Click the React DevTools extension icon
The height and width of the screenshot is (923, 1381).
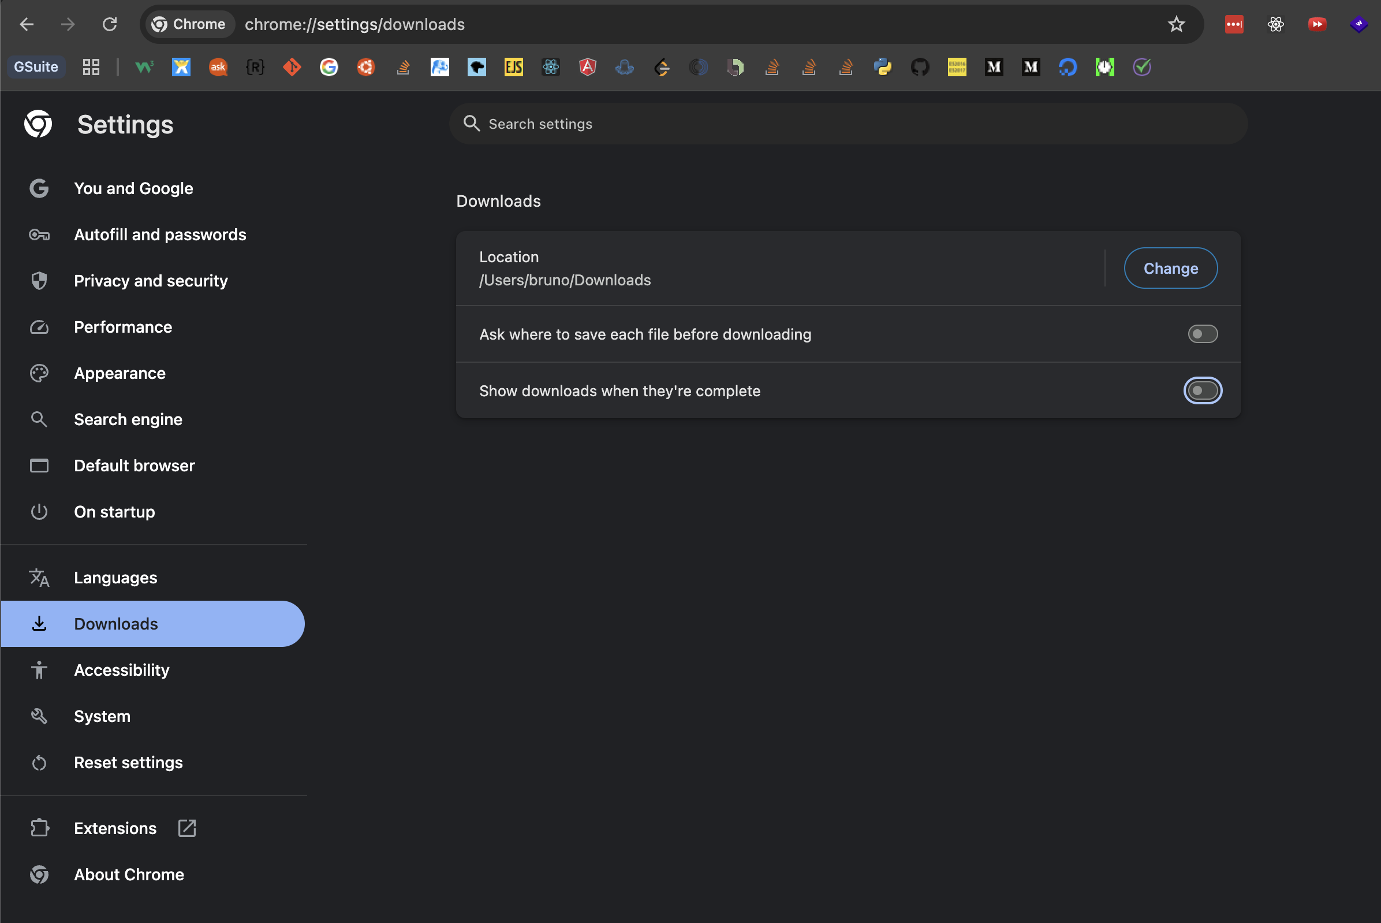coord(1275,24)
